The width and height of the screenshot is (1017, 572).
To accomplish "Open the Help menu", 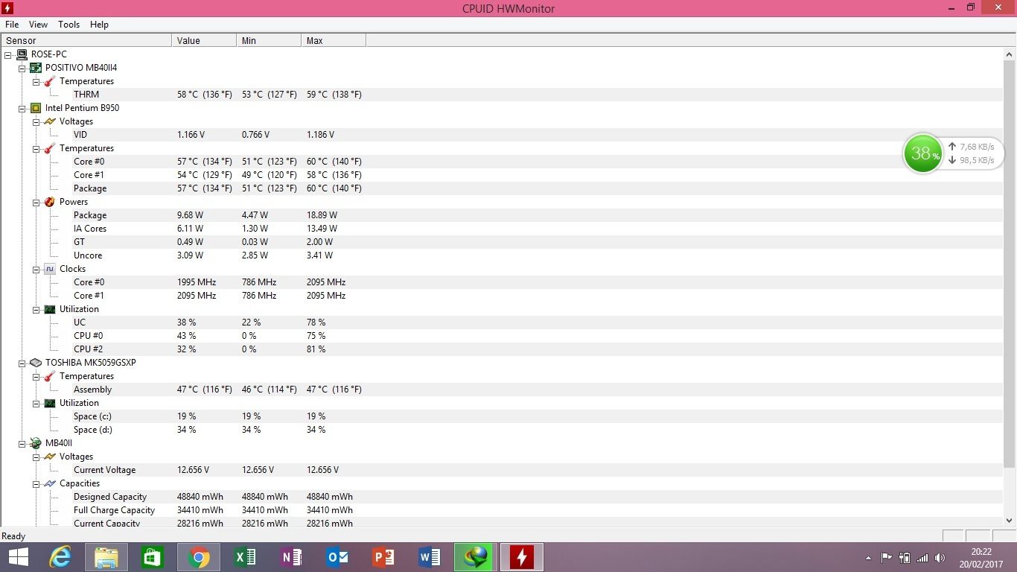I will [x=99, y=25].
